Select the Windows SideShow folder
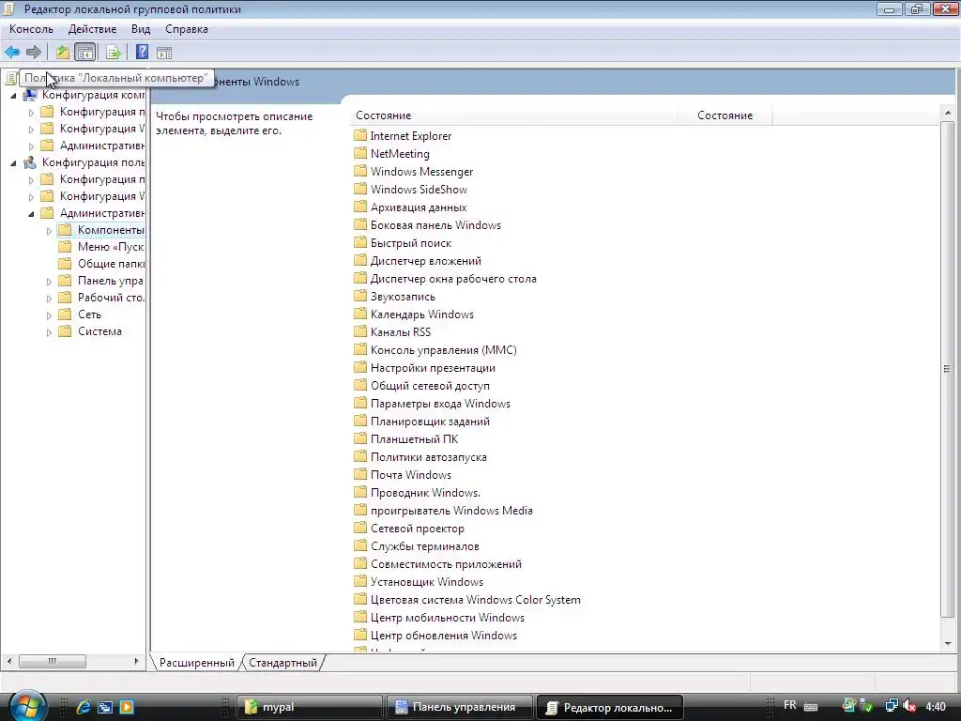The height and width of the screenshot is (721, 961). click(411, 189)
